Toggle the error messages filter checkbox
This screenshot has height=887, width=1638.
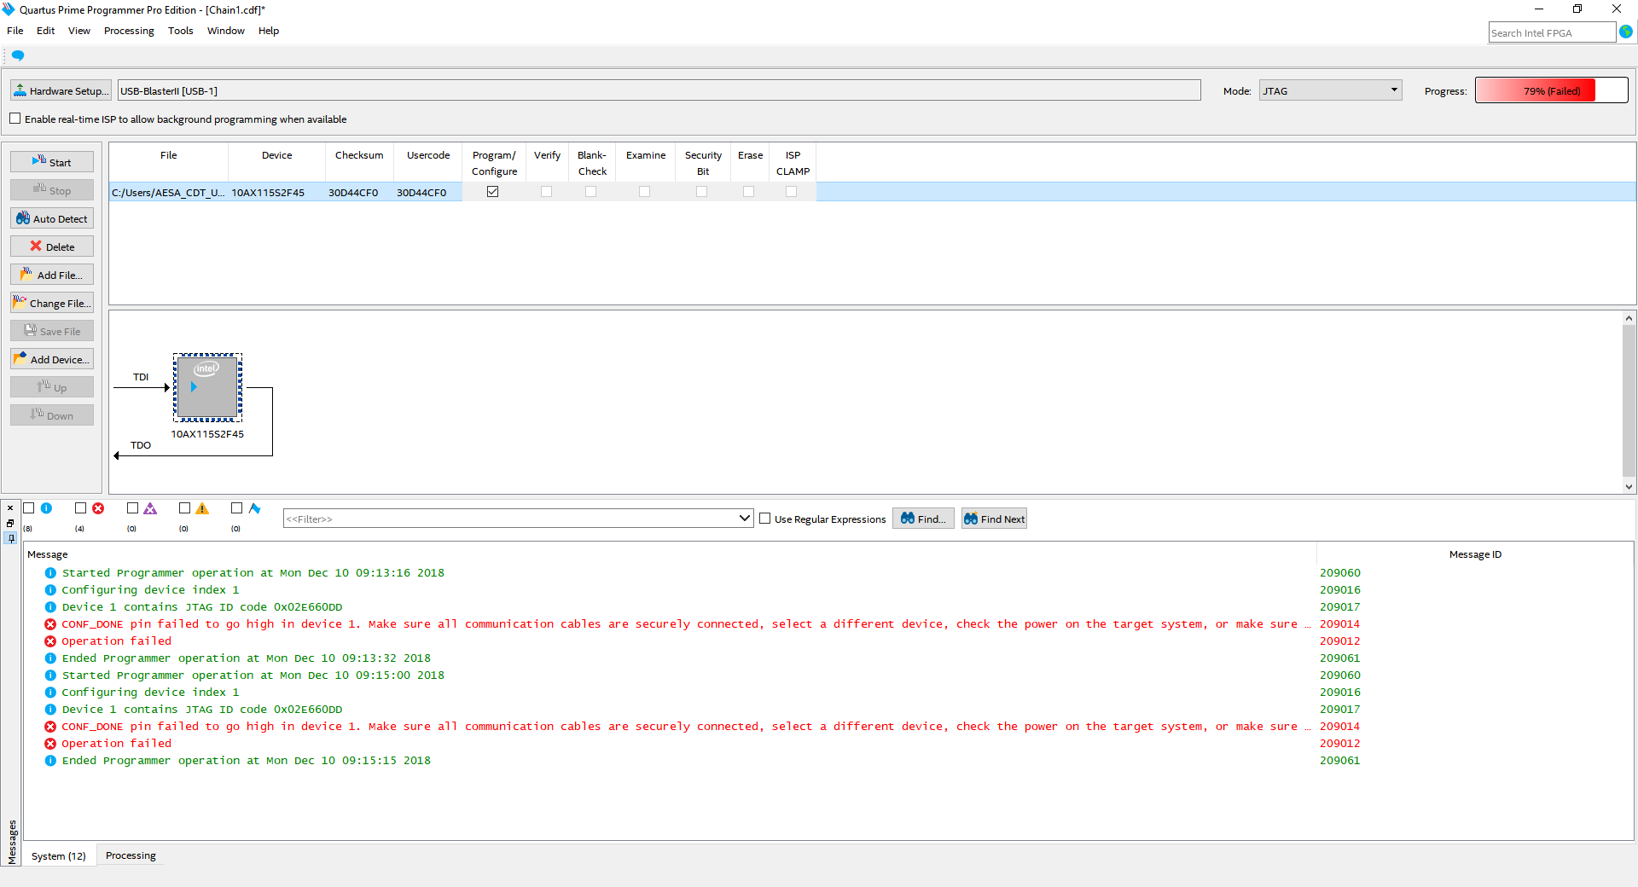tap(81, 508)
